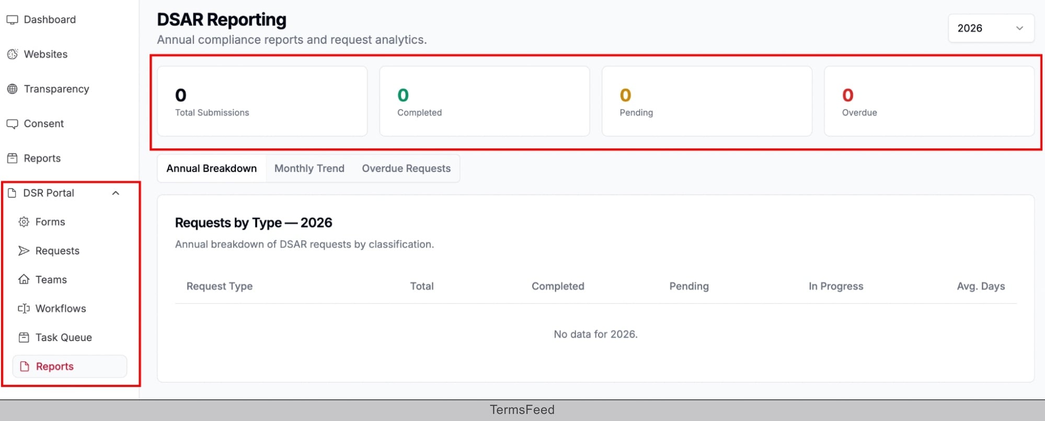
Task: Click the red Reports document icon
Action: (24, 367)
